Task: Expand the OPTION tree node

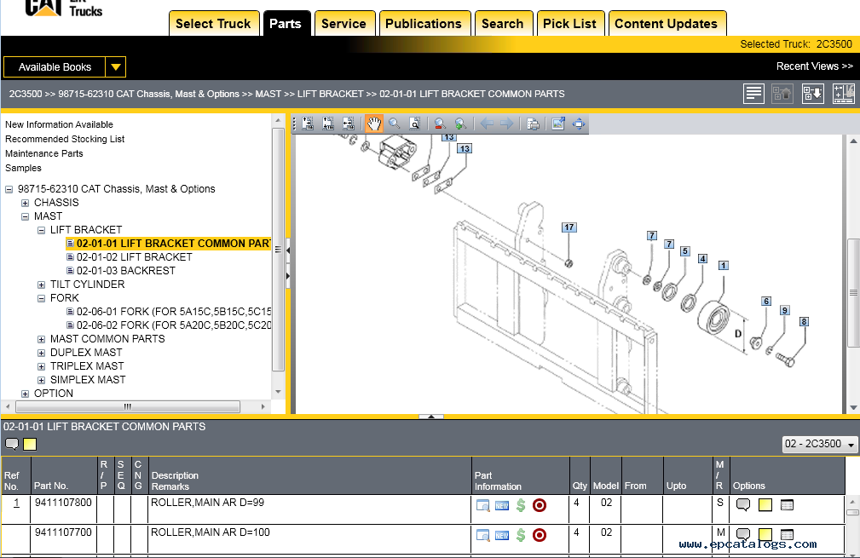Action: 26,394
